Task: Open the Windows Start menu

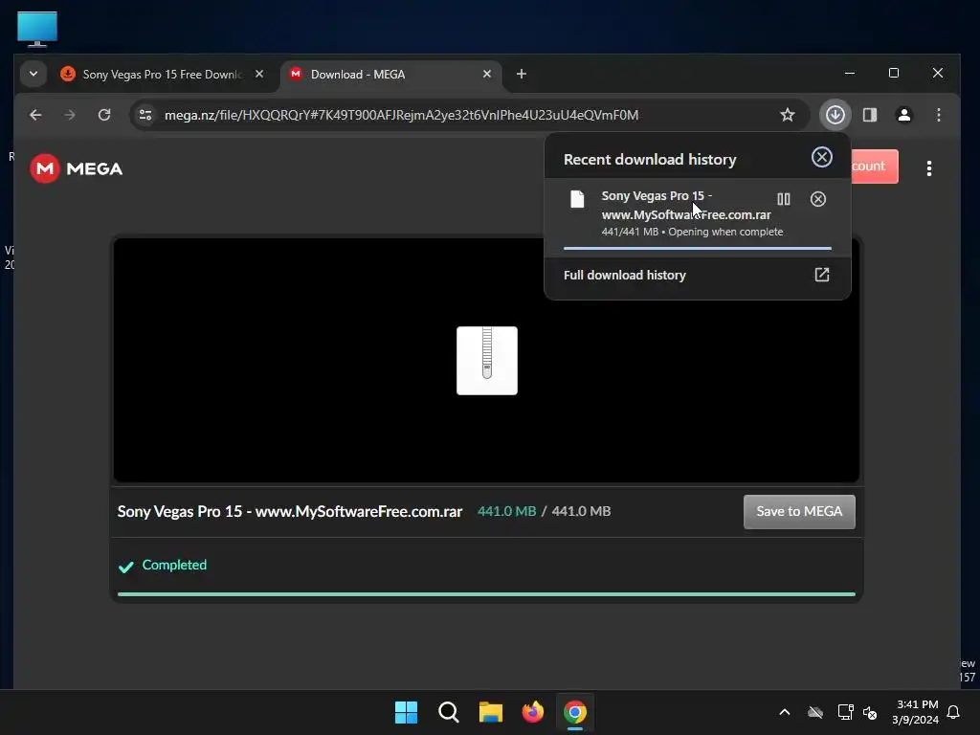Action: pyautogui.click(x=406, y=712)
